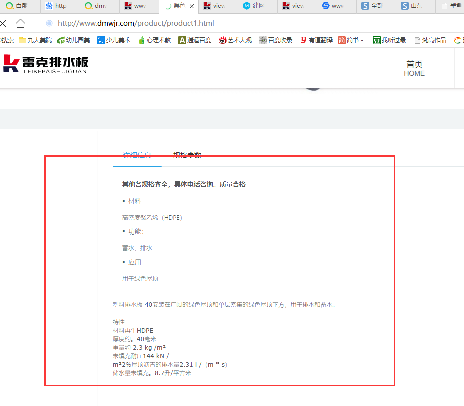Image resolution: width=464 pixels, height=406 pixels.
Task: Go to 首页 HOME in site navigation
Action: [414, 68]
